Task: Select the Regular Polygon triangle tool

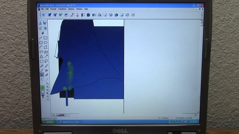Action: coord(41,57)
